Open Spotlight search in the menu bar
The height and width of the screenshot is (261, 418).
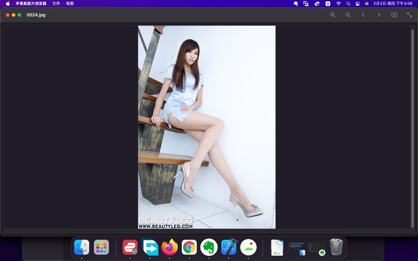tap(348, 4)
